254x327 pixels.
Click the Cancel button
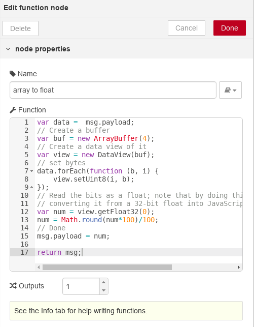click(187, 28)
